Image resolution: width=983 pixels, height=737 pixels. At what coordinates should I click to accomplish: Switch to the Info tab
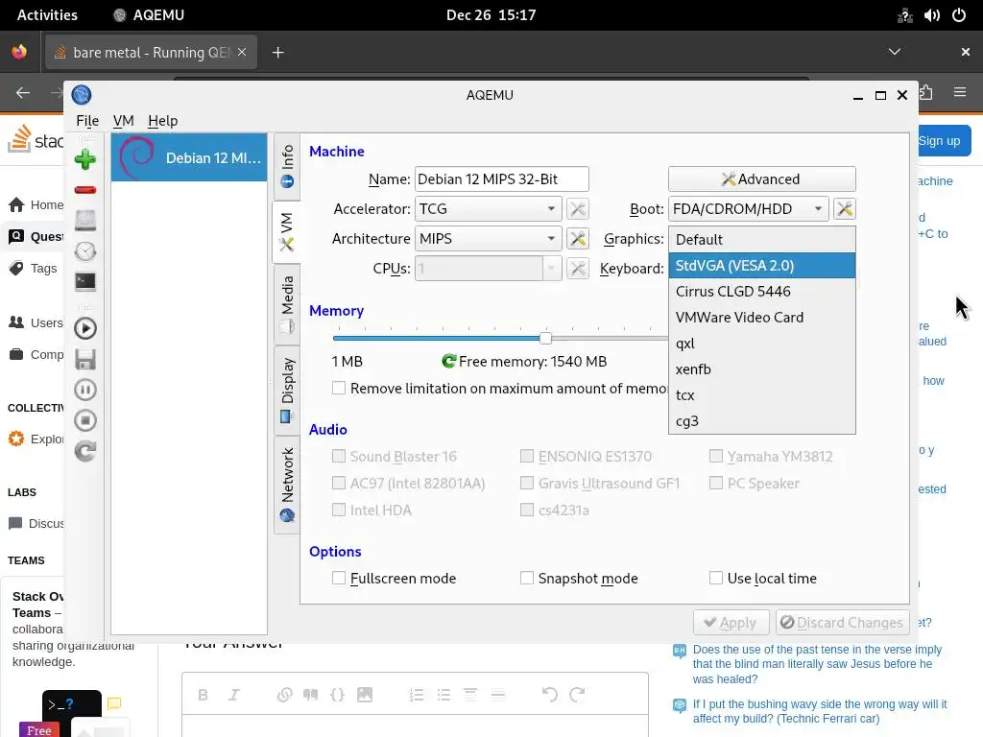click(x=287, y=166)
